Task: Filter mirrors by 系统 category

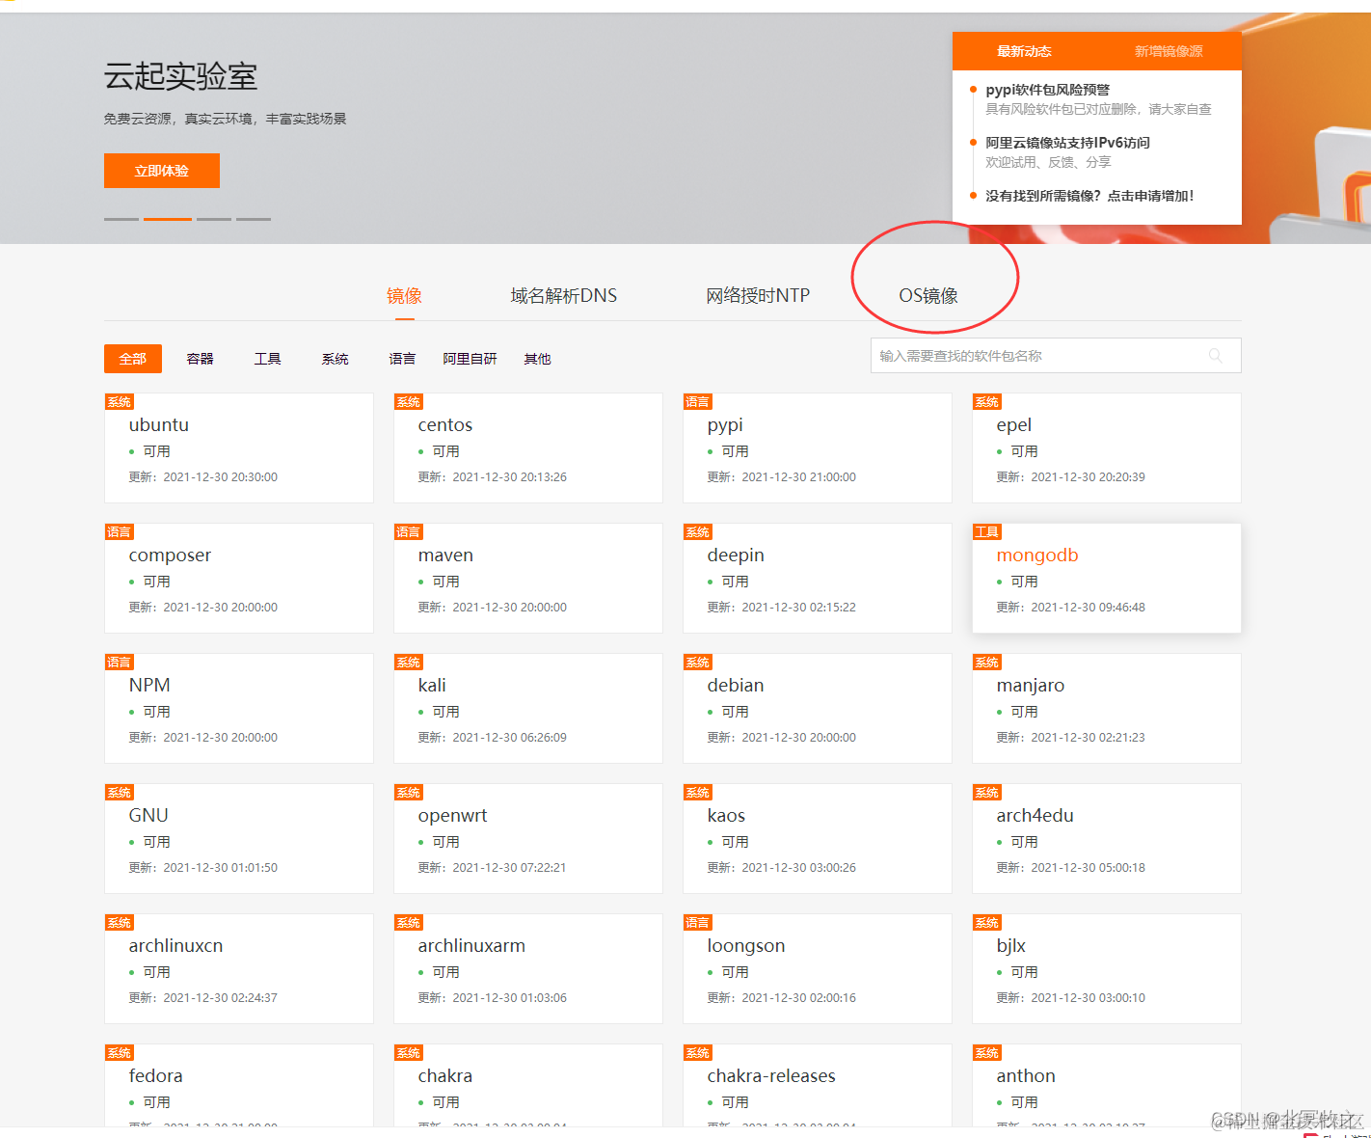Action: pos(336,359)
